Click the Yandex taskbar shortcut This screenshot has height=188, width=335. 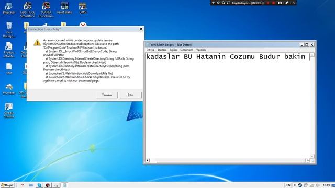click(x=23, y=185)
